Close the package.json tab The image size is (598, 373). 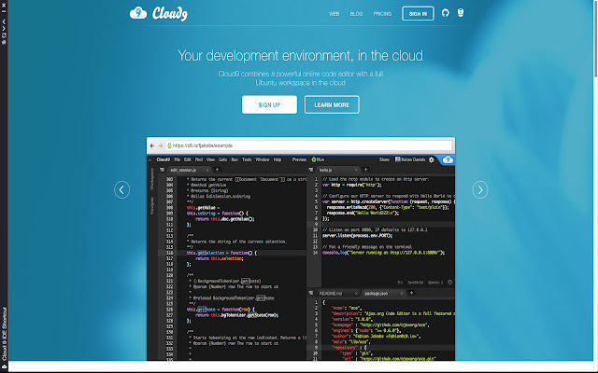[401, 294]
